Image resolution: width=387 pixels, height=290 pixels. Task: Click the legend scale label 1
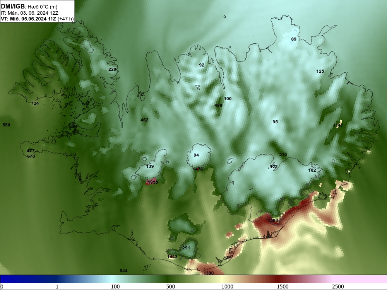[x=57, y=287]
